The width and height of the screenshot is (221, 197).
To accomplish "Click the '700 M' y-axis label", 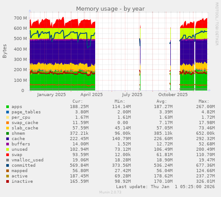I will point(20,18).
